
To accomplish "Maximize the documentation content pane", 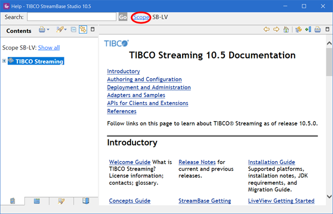I will (327, 29).
